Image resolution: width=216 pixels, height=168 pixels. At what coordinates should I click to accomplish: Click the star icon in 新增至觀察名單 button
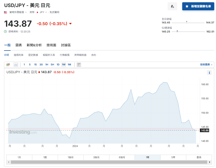(186, 6)
